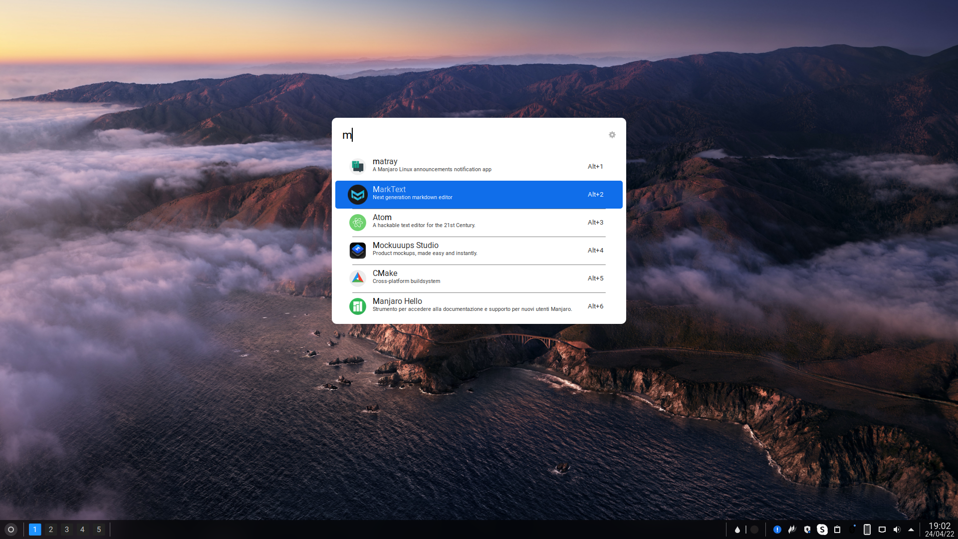The image size is (958, 539).
Task: Click the matray app icon
Action: click(357, 166)
